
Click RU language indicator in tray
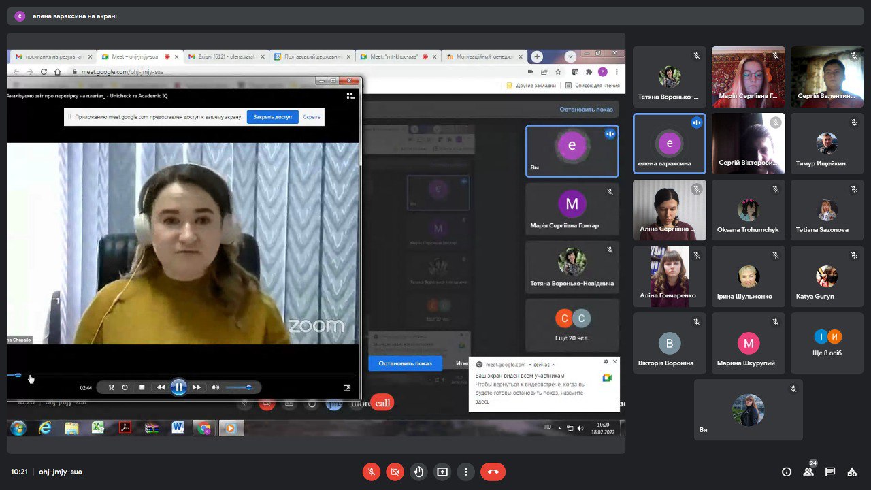(548, 427)
